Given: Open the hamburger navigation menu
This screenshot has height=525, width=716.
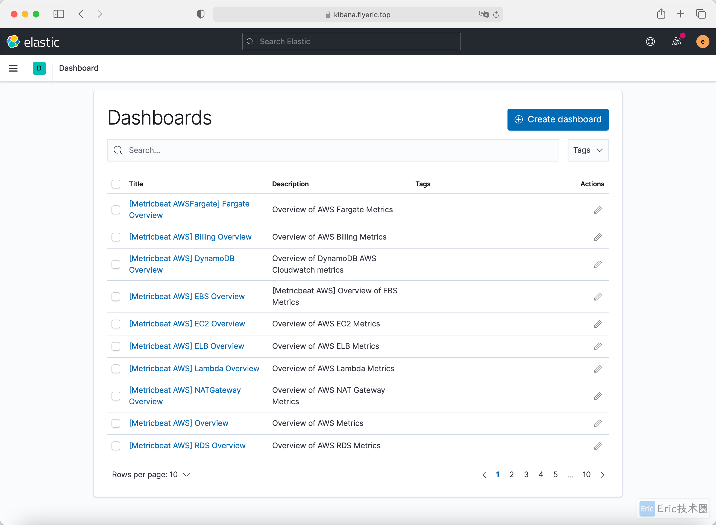Looking at the screenshot, I should pyautogui.click(x=13, y=68).
